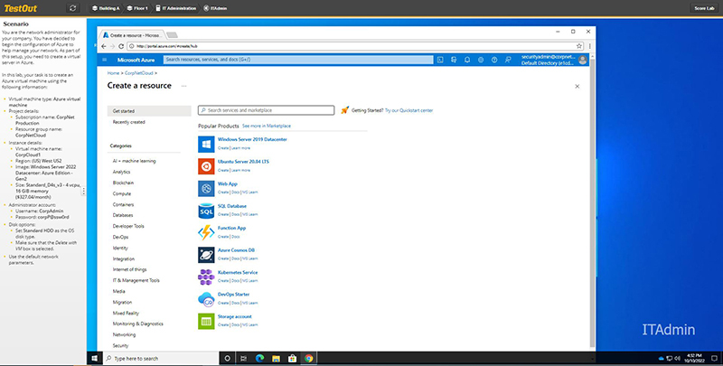Click the Windows Start button

95,358
